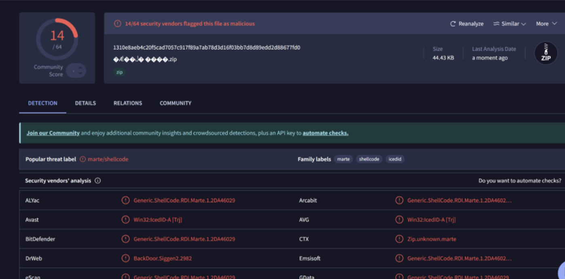
Task: Click the Join our Community link
Action: click(x=53, y=133)
